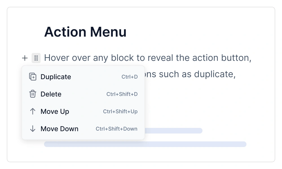This screenshot has height=169, width=282.
Task: Pick Move Up from the menu
Action: point(55,112)
